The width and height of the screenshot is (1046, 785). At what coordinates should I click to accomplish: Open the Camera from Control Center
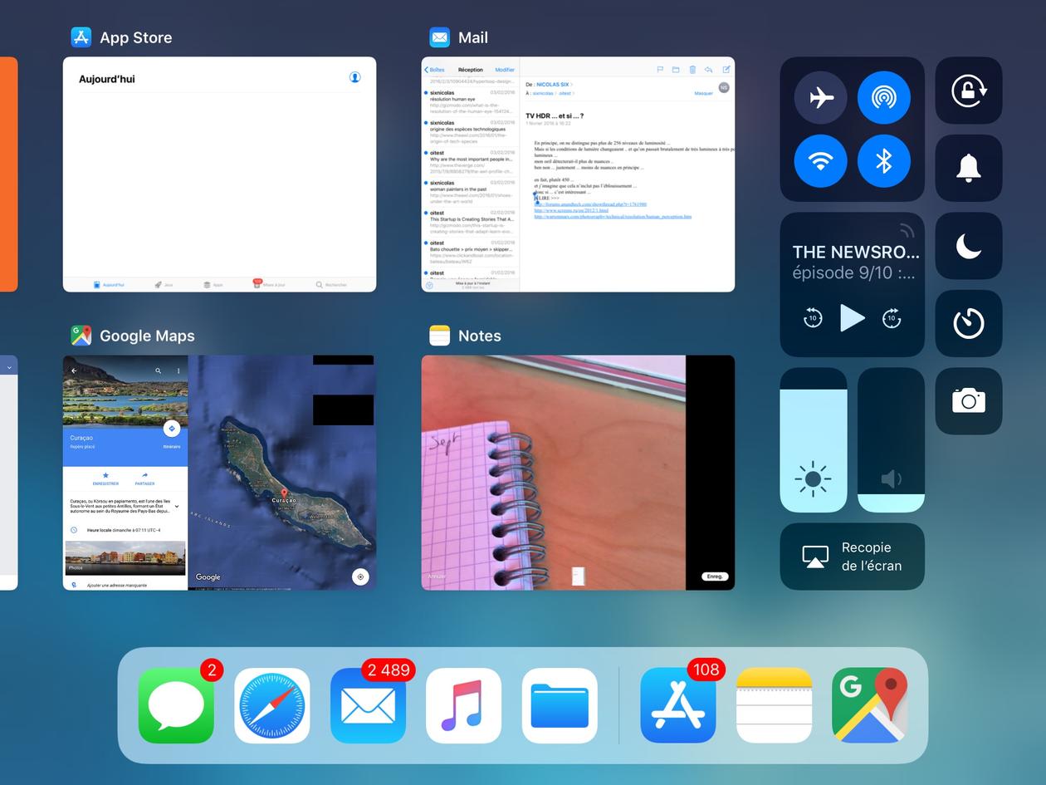pyautogui.click(x=968, y=401)
